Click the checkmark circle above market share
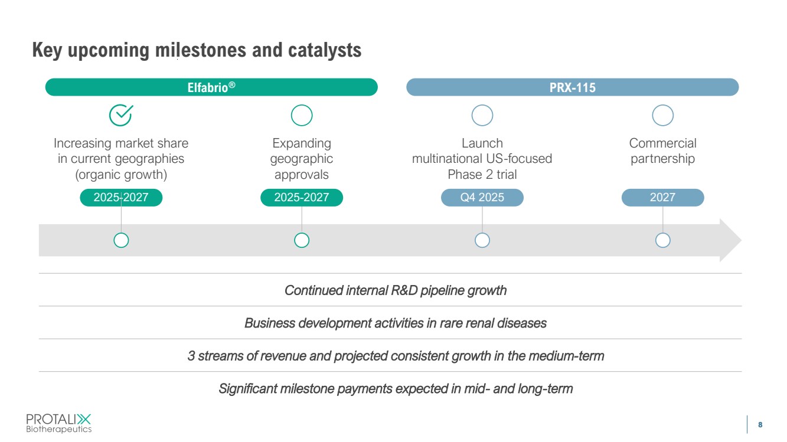 point(121,116)
